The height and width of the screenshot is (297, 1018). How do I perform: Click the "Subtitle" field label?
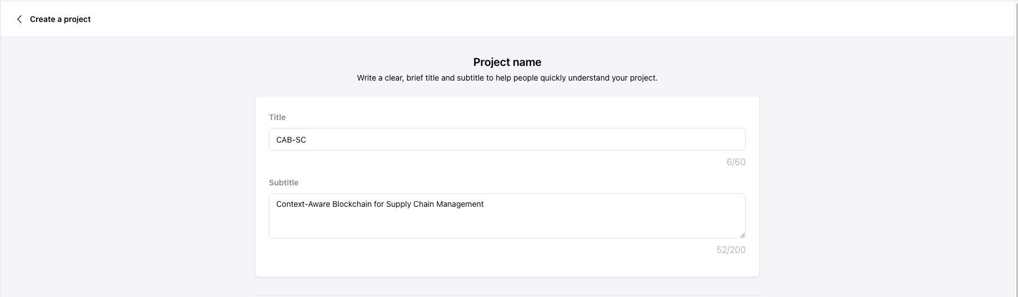point(284,183)
